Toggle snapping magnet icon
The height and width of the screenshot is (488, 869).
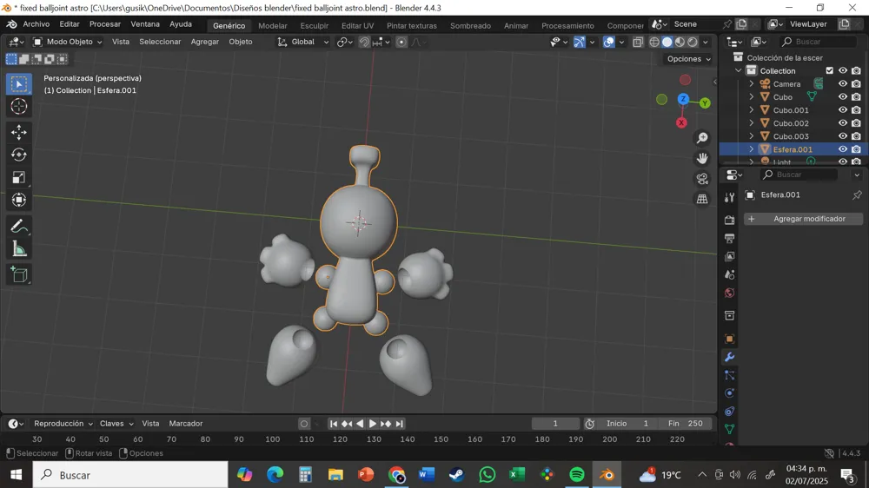[x=364, y=42]
